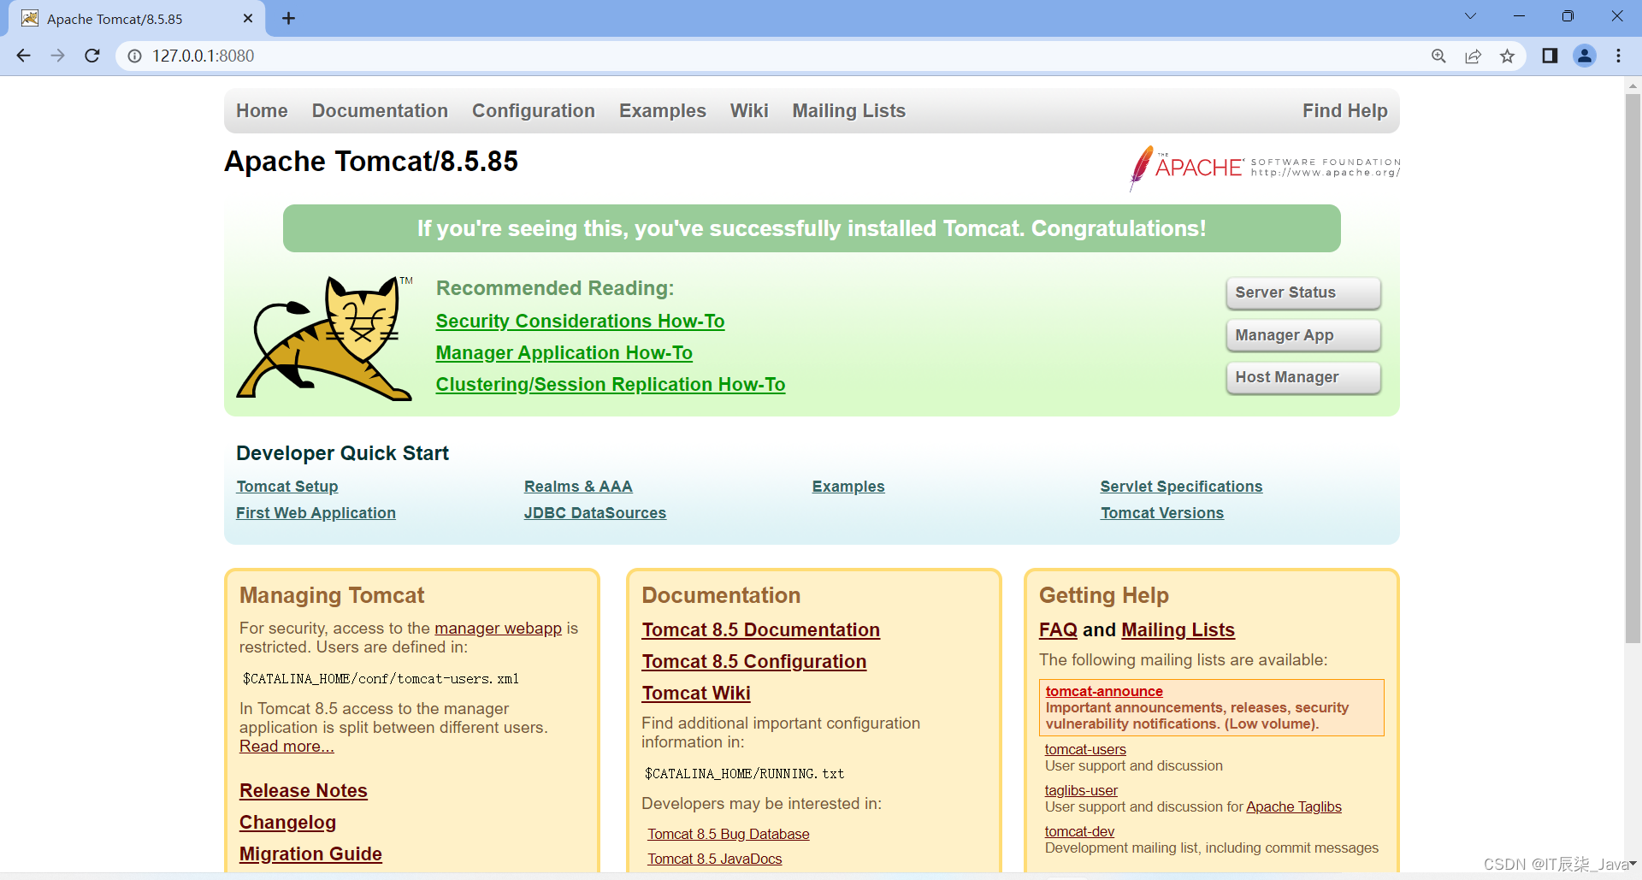Share this page icon

tap(1473, 56)
